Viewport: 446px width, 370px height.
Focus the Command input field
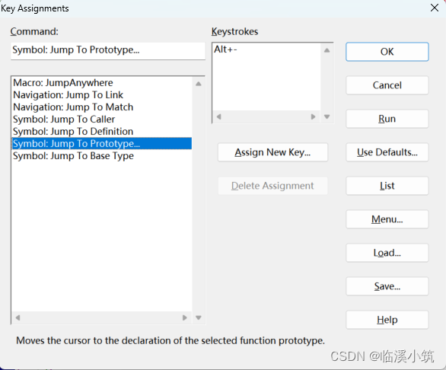click(x=108, y=51)
